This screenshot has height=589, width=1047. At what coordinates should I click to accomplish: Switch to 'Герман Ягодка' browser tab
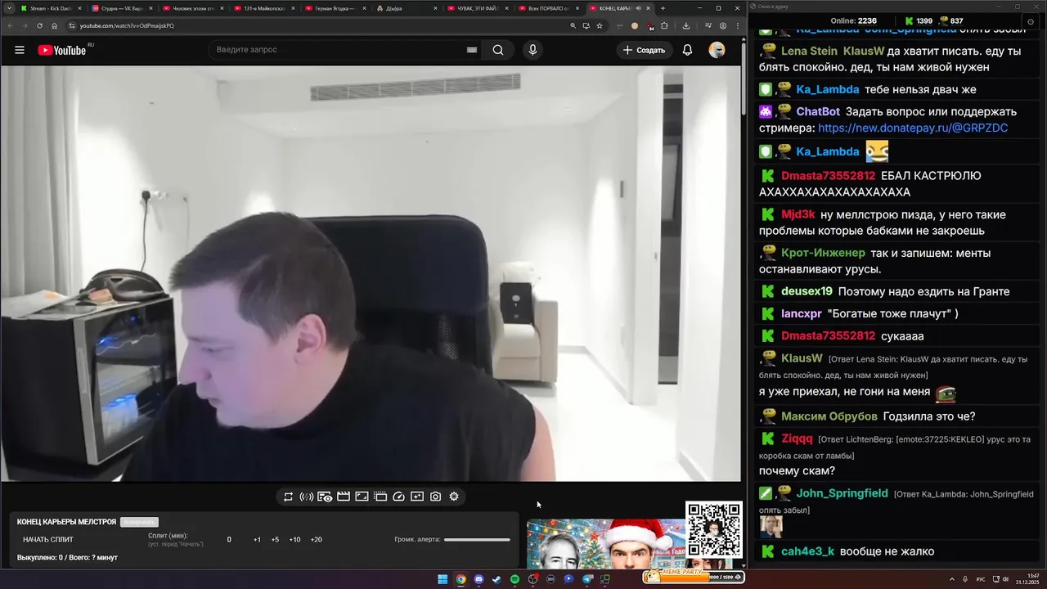(x=335, y=8)
